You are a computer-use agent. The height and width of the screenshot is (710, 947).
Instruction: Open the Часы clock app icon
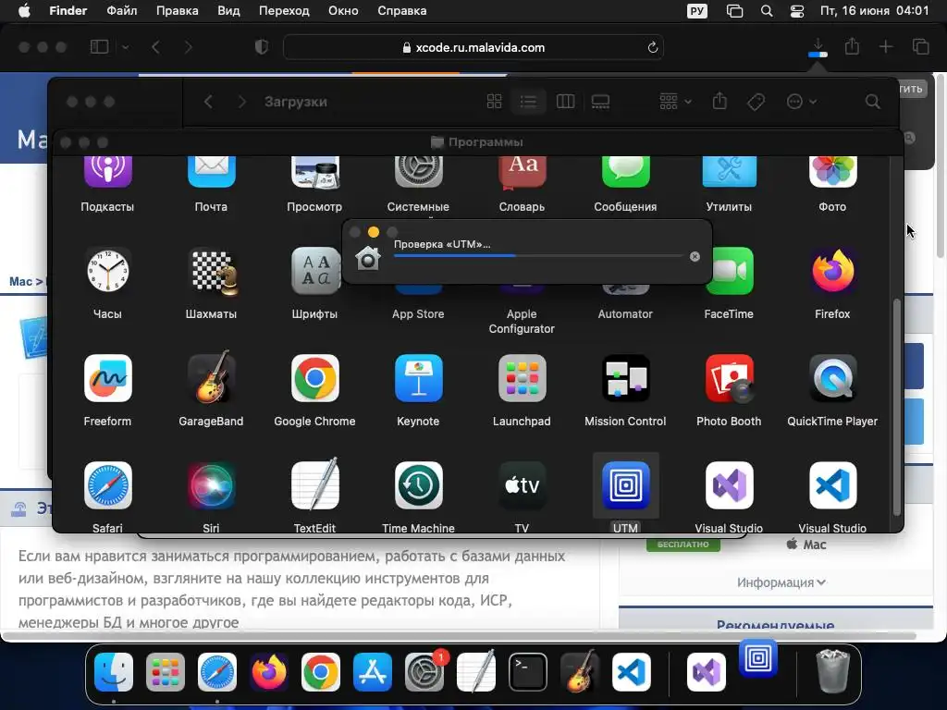click(x=107, y=271)
